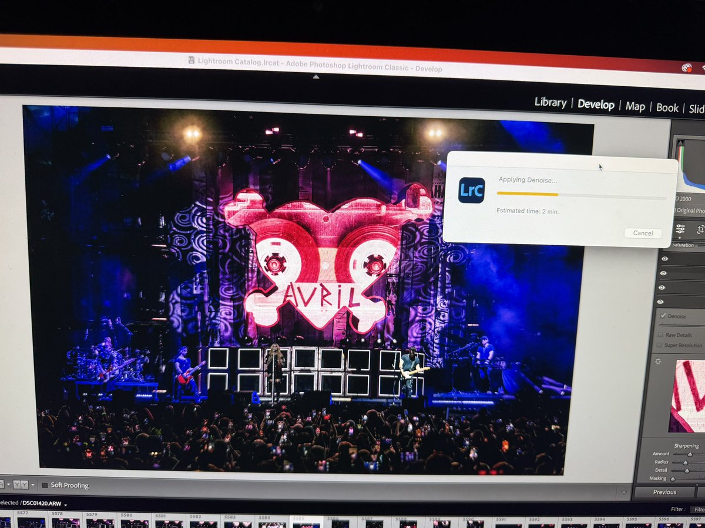Viewport: 705px width, 528px height.
Task: Click the Previous button
Action: (664, 492)
